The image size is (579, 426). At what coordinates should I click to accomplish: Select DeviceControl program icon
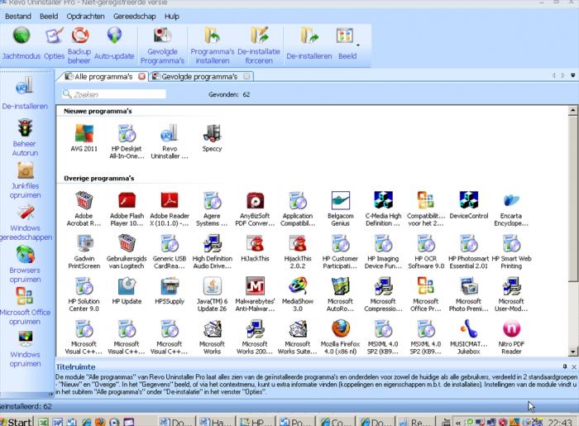[469, 205]
